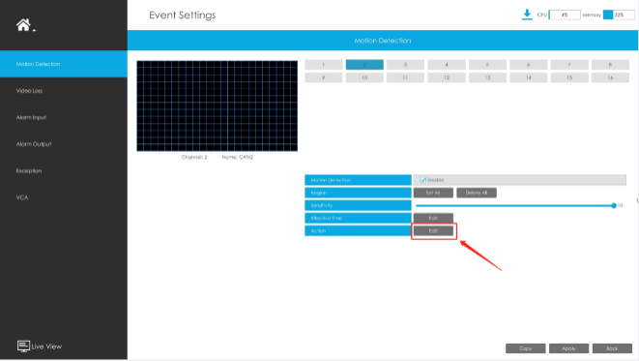The image size is (639, 361).
Task: Open Live View monitor icon
Action: (23, 346)
